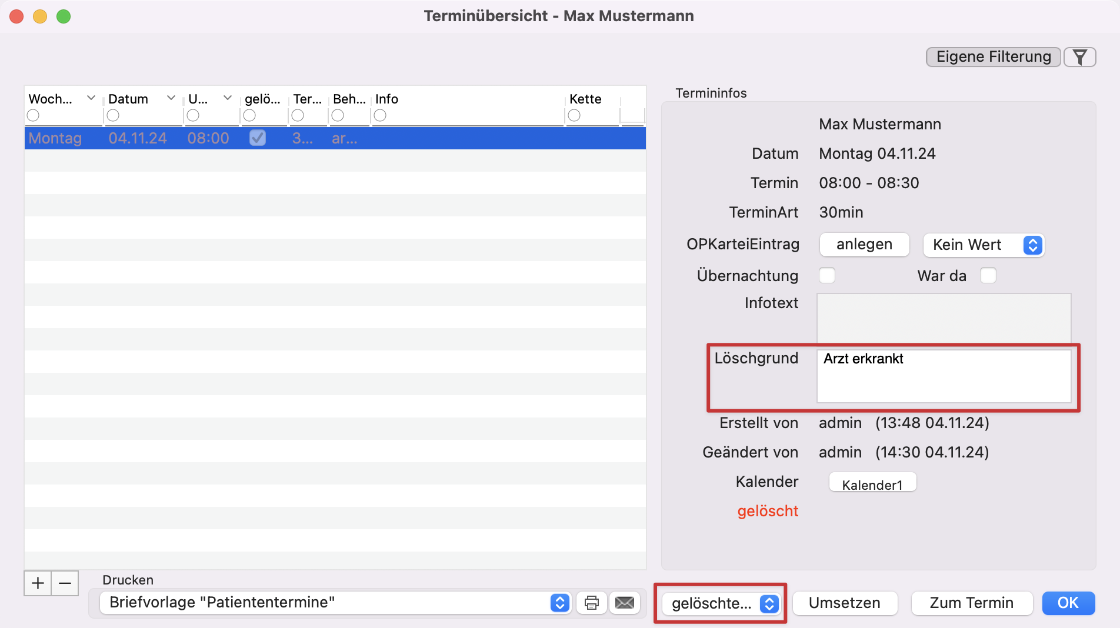Select radio button under gelö... column
The height and width of the screenshot is (628, 1120).
(x=249, y=116)
